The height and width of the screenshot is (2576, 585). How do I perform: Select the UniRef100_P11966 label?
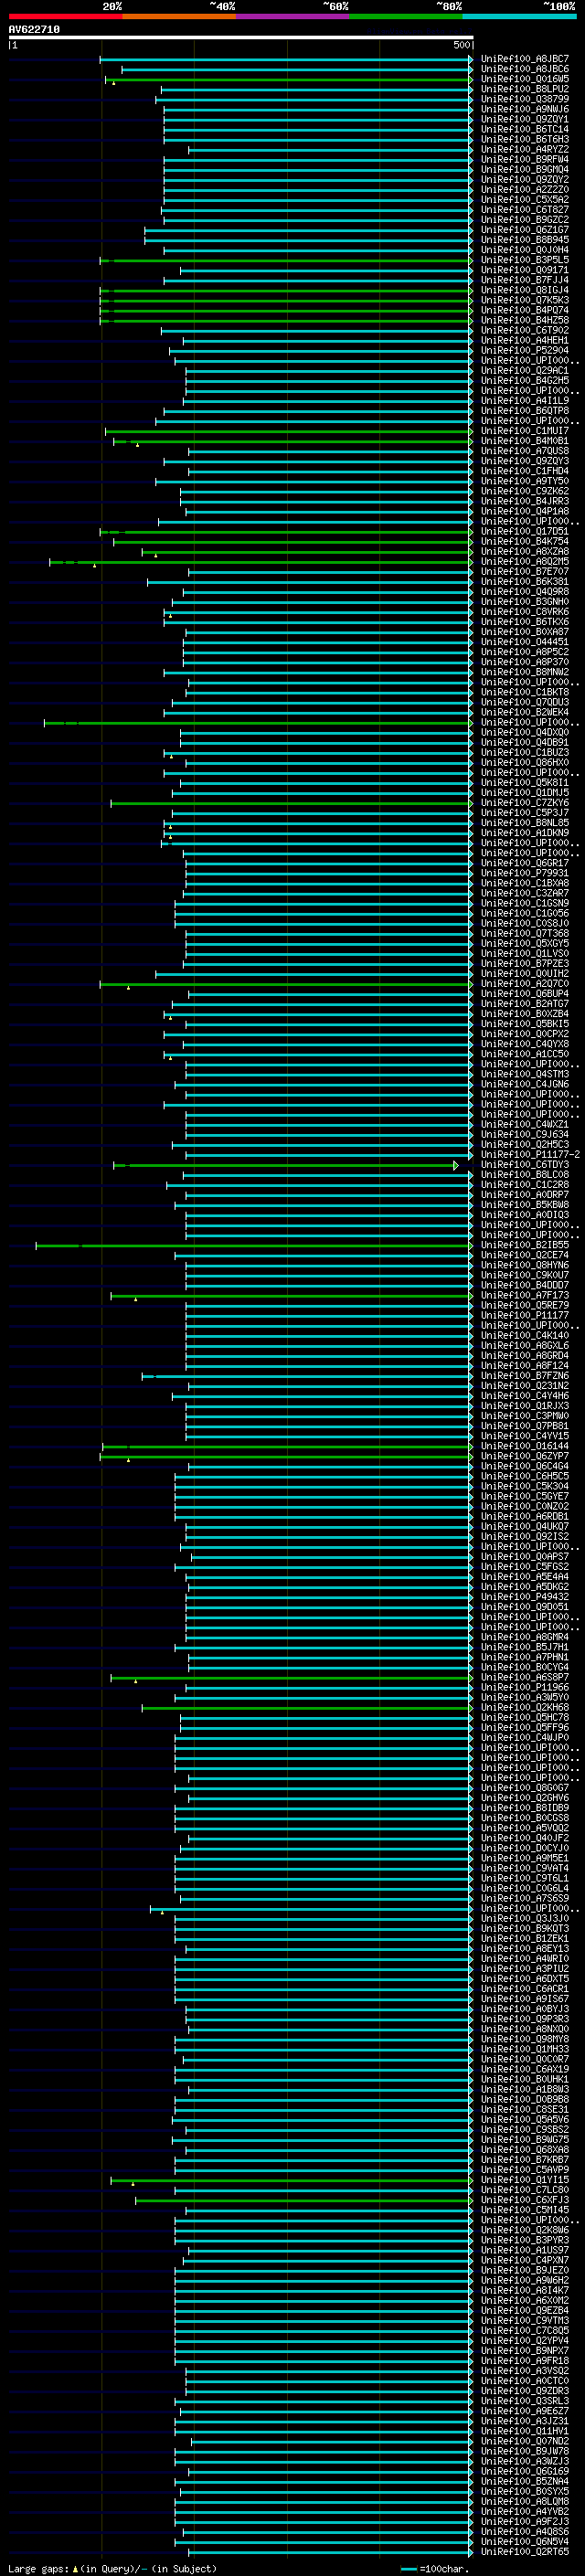(x=524, y=1687)
